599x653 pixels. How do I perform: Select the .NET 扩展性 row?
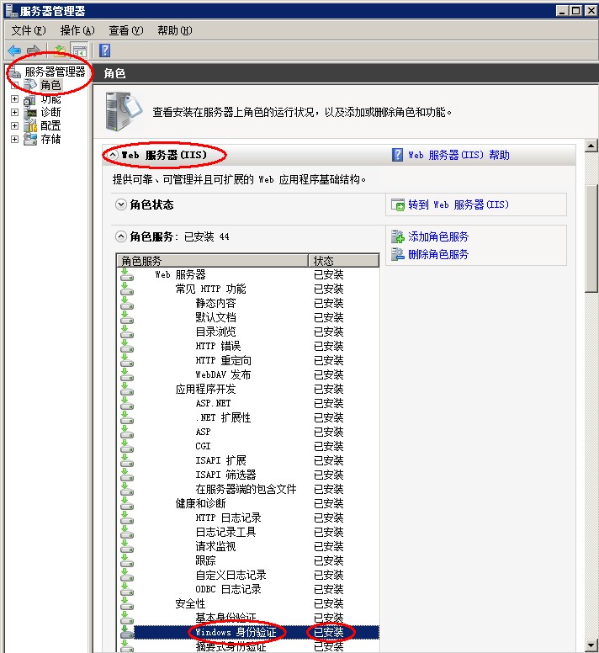(248, 417)
